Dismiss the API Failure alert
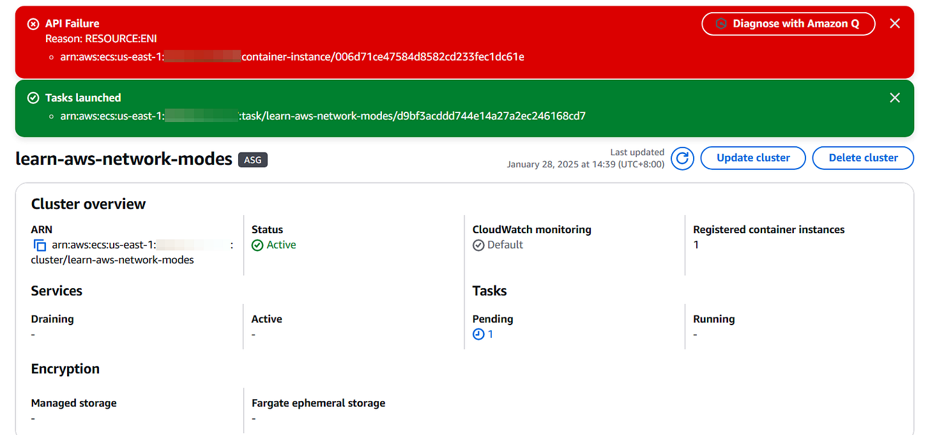This screenshot has width=930, height=435. tap(895, 24)
